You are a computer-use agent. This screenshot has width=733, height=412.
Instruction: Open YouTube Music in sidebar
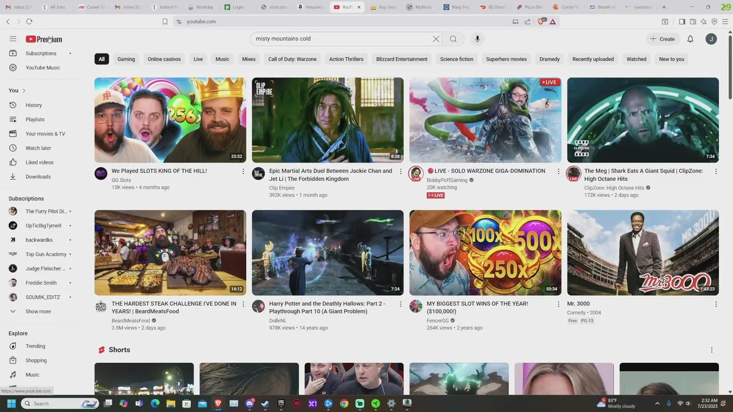pos(40,68)
